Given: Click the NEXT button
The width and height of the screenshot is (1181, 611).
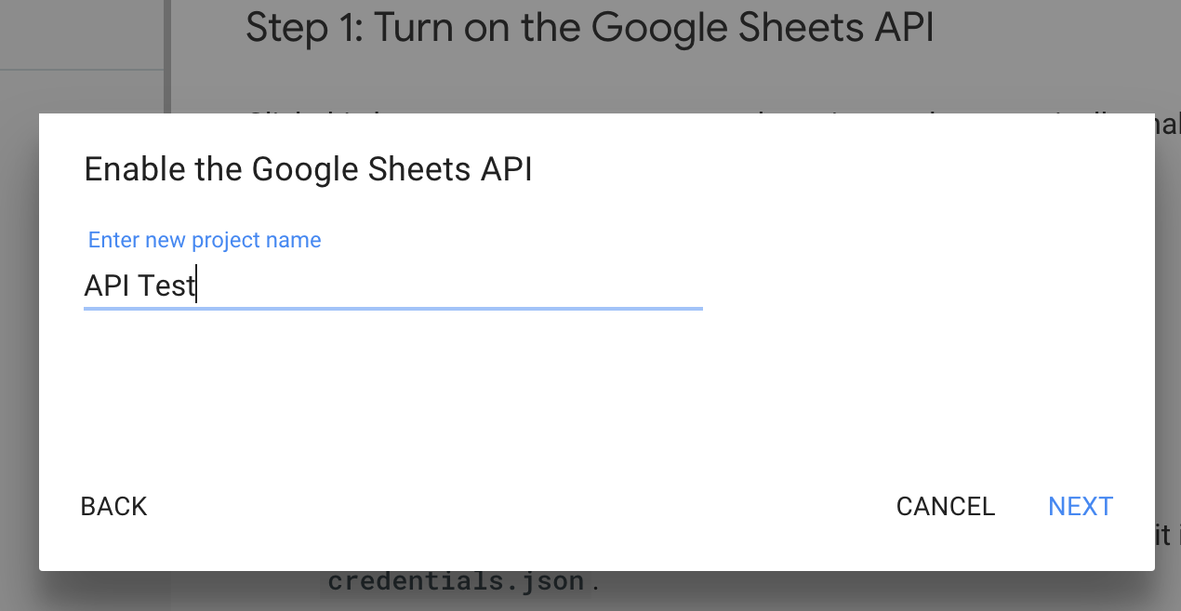Looking at the screenshot, I should 1080,507.
